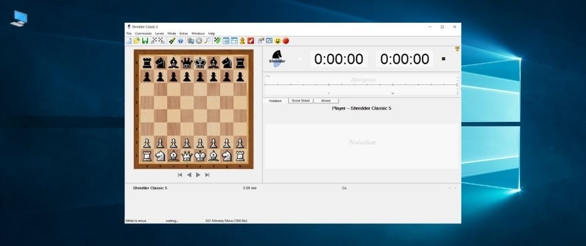Screen dimensions: 586x246
Task: Open the Commands menu
Action: [x=144, y=34]
